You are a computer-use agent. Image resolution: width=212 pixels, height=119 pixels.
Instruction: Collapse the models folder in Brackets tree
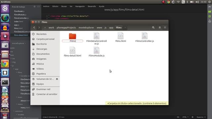(17, 115)
